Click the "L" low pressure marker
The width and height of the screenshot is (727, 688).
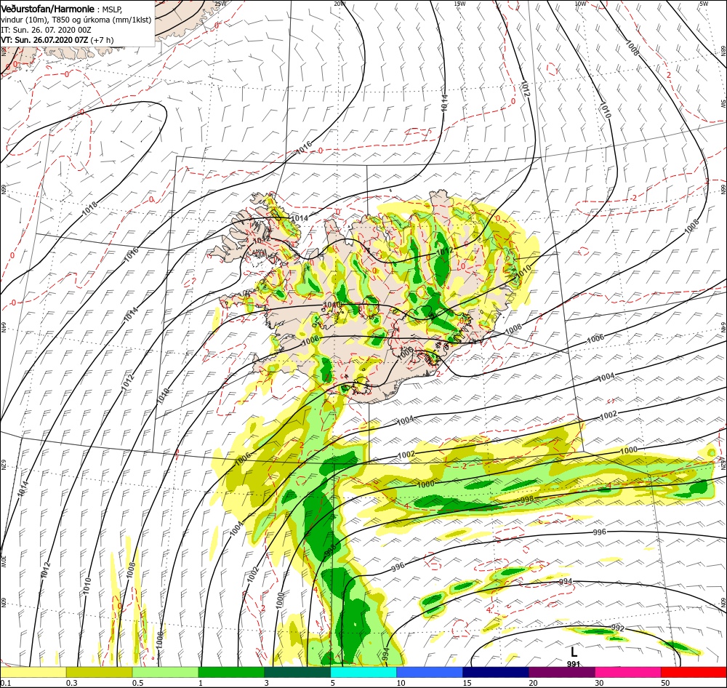(x=574, y=652)
